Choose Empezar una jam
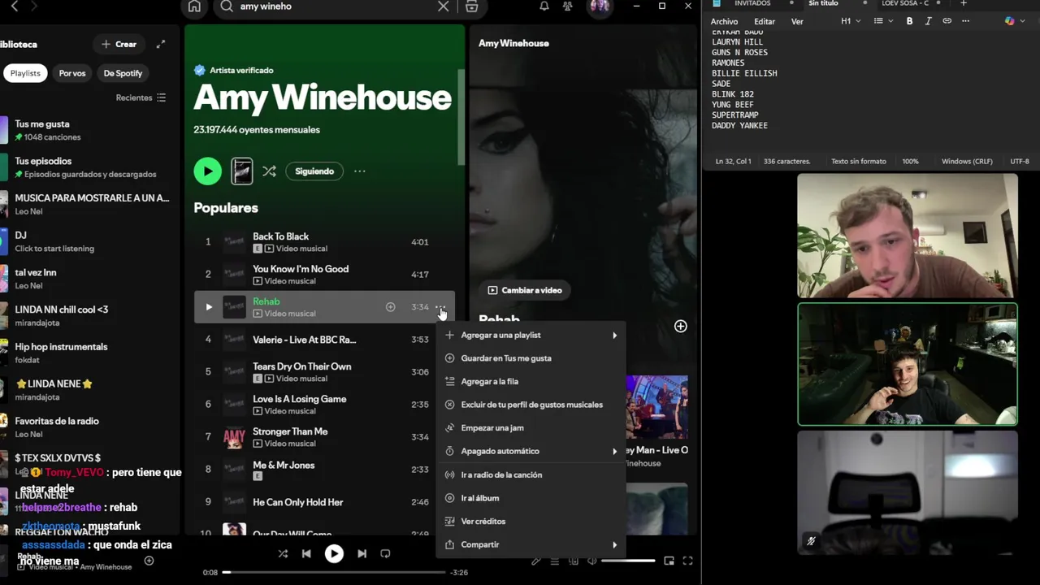 point(531,427)
